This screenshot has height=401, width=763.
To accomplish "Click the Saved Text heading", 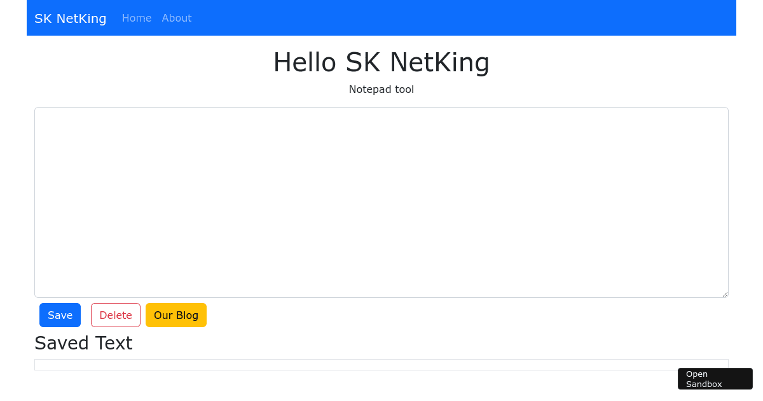I will pyautogui.click(x=83, y=342).
